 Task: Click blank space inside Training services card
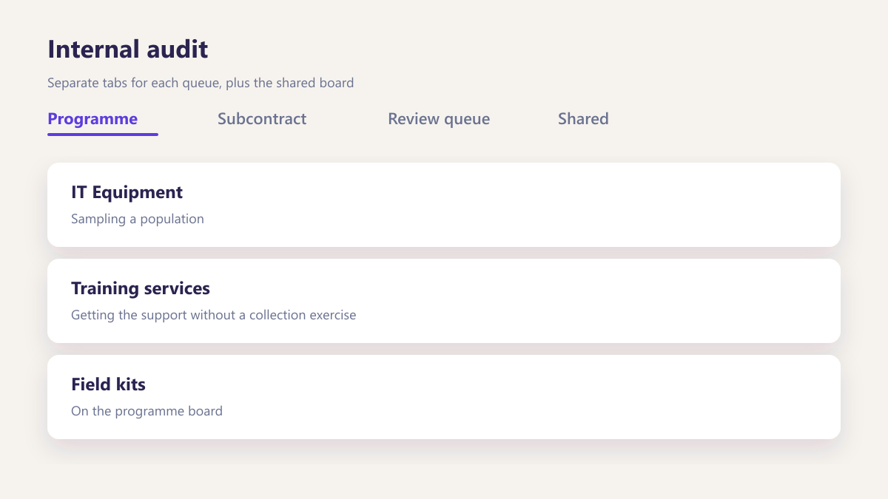592,301
